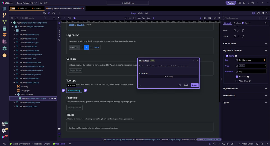
Task: Expand the Header tree node
Action: point(14,31)
